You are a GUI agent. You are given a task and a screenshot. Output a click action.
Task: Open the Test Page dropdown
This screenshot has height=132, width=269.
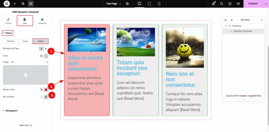click(x=113, y=4)
